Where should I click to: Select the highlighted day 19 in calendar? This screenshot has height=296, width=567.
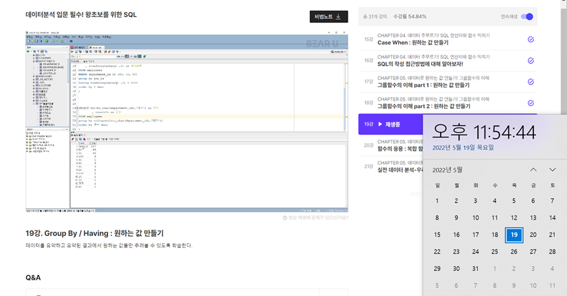pyautogui.click(x=514, y=235)
